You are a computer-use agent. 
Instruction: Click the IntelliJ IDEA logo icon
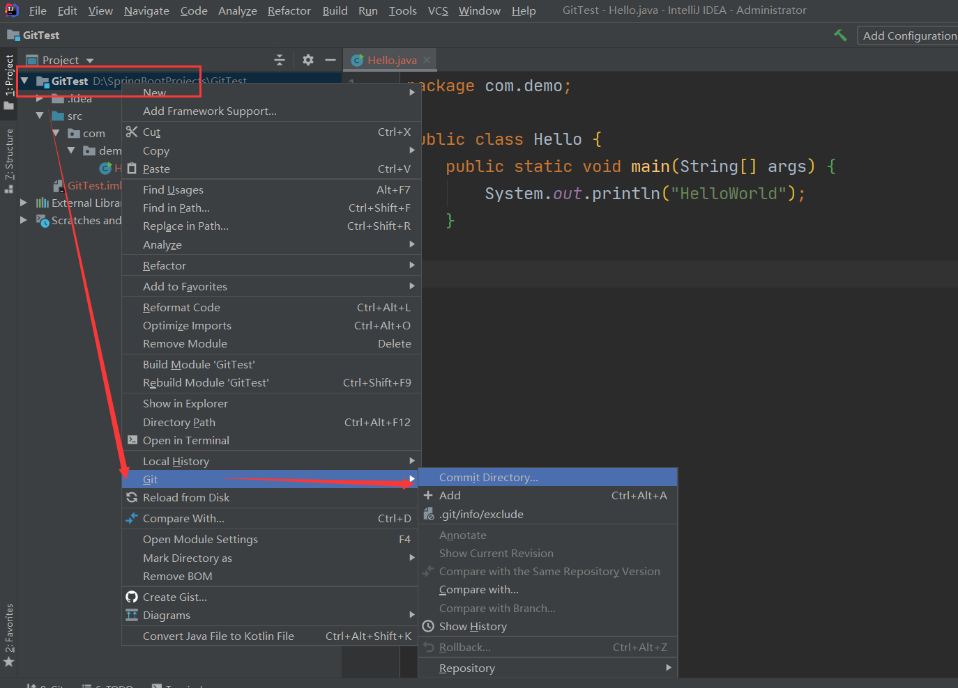11,10
